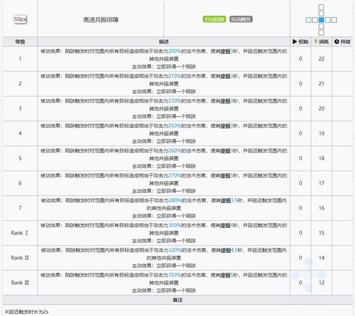Click the cost value 22
Screen dimensions: 355x316
(321, 59)
